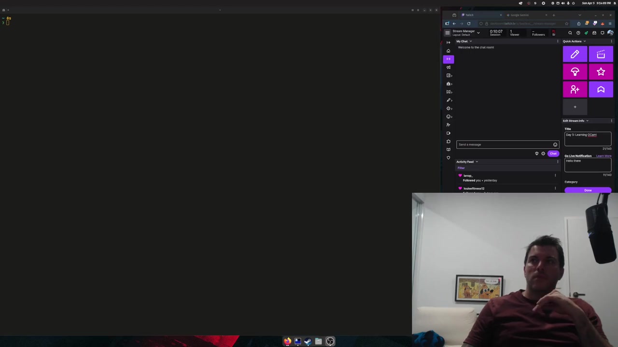The width and height of the screenshot is (618, 347).
Task: Open My Chat panel options menu
Action: click(x=558, y=41)
